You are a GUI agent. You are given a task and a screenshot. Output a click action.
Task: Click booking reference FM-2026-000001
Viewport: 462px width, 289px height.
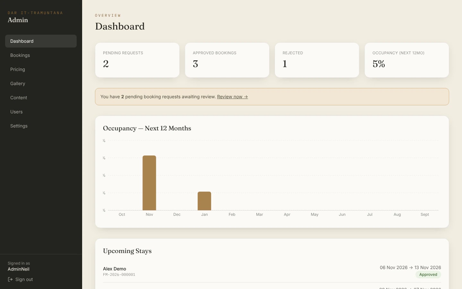click(119, 275)
